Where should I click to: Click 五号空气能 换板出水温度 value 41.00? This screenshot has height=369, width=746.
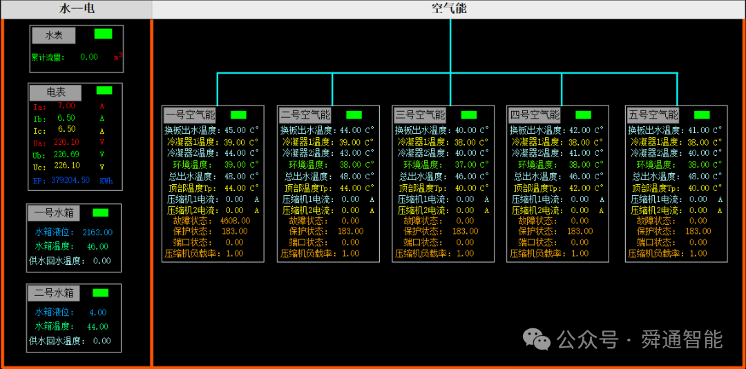click(698, 130)
